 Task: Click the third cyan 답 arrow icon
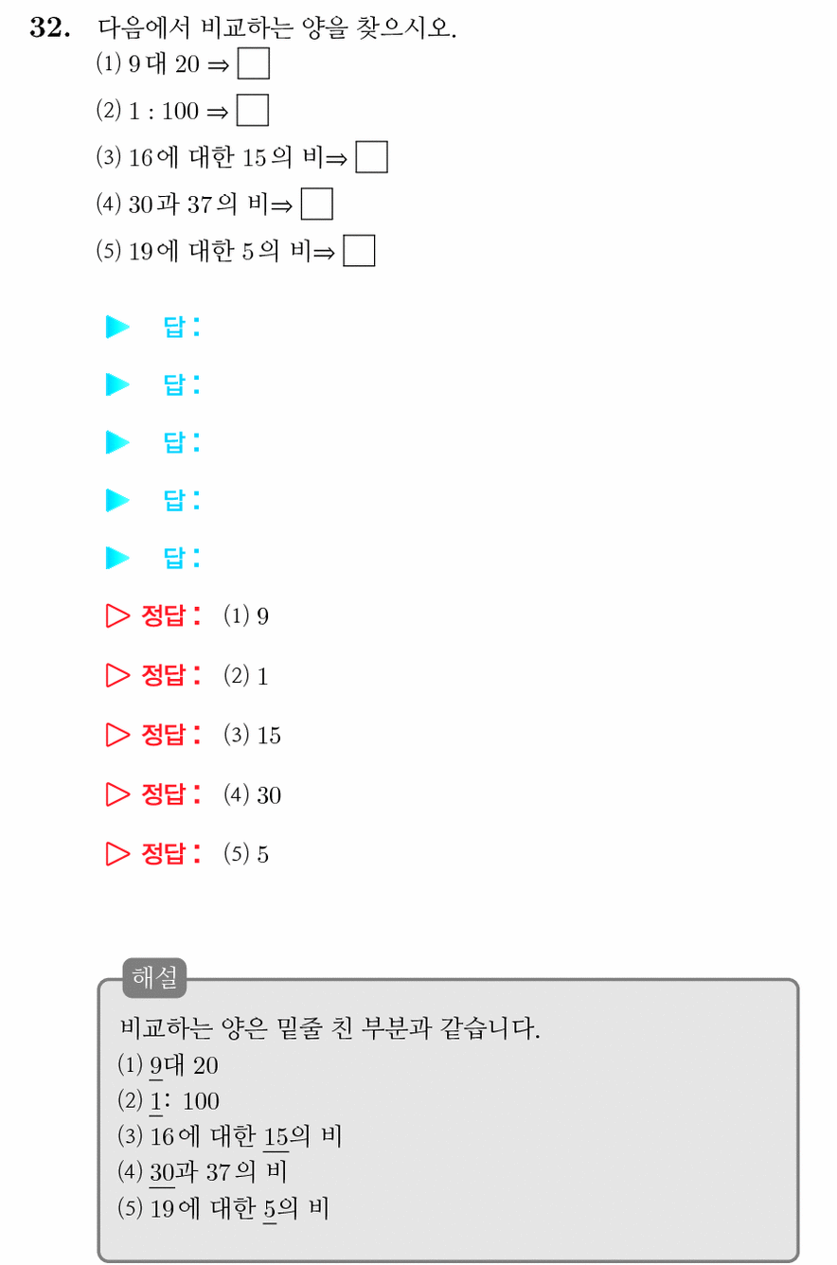pyautogui.click(x=117, y=442)
